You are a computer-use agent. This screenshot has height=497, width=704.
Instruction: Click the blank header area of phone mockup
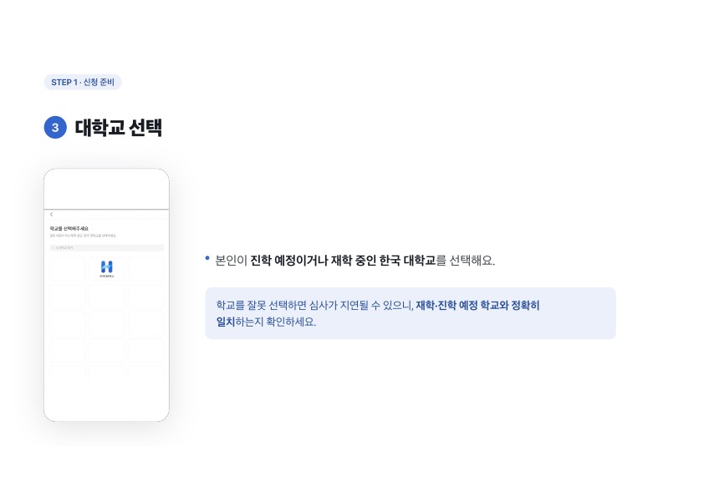click(x=106, y=190)
